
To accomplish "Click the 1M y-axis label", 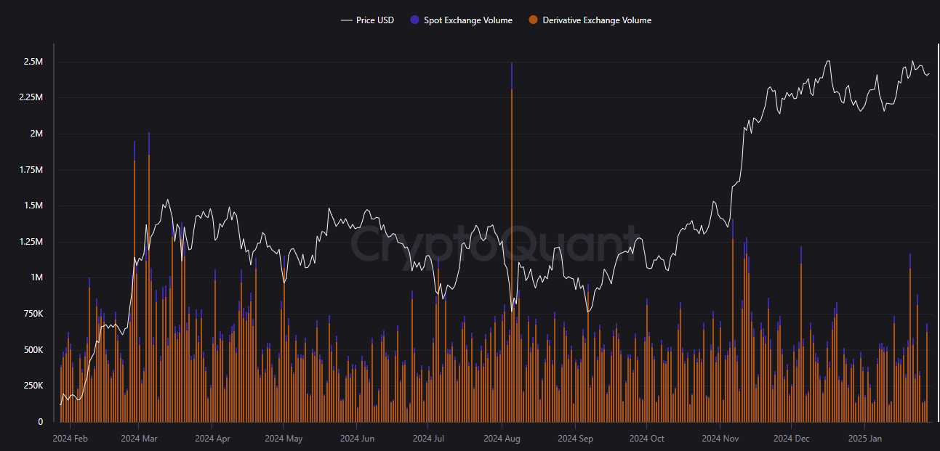I will click(36, 278).
